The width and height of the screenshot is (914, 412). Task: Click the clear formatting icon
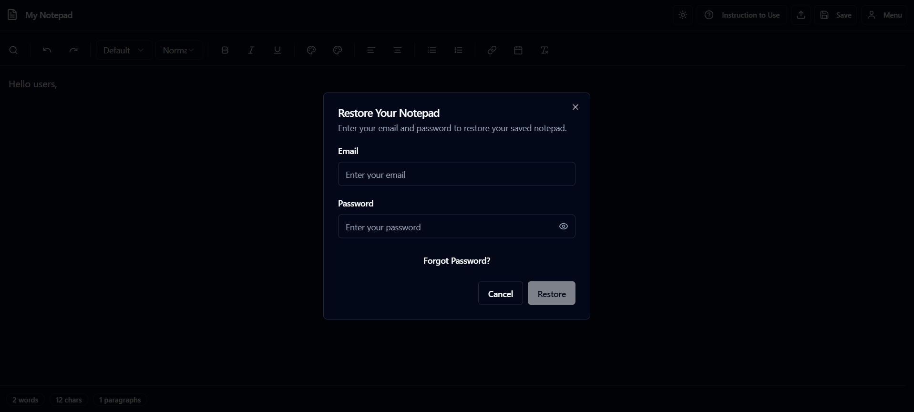(x=544, y=50)
